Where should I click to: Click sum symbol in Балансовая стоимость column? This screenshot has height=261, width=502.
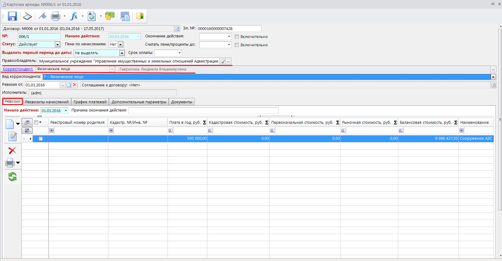point(456,123)
